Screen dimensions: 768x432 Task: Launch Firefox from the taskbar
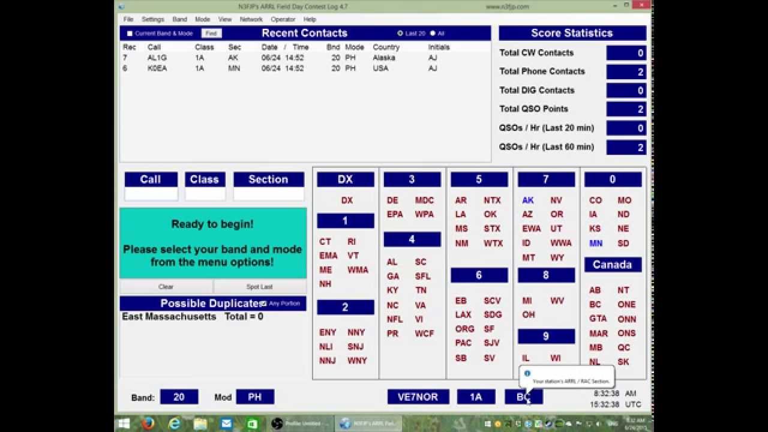[148, 424]
